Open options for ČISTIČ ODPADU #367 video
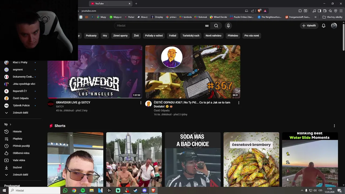The image size is (345, 194). tap(239, 103)
